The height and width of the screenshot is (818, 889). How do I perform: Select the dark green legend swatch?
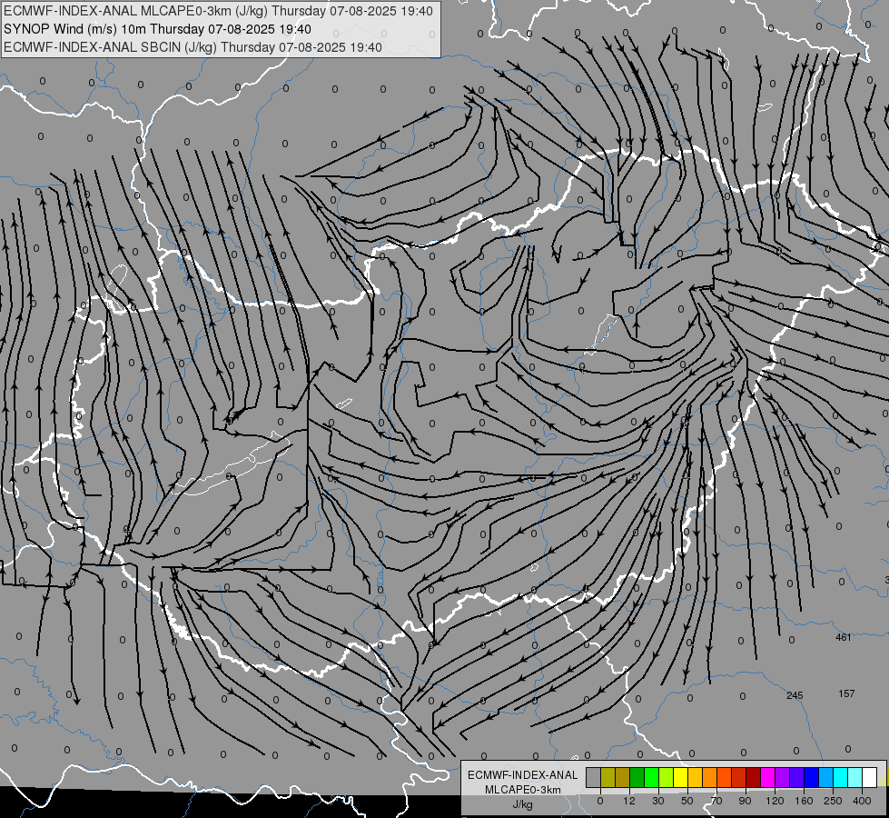[x=637, y=778]
